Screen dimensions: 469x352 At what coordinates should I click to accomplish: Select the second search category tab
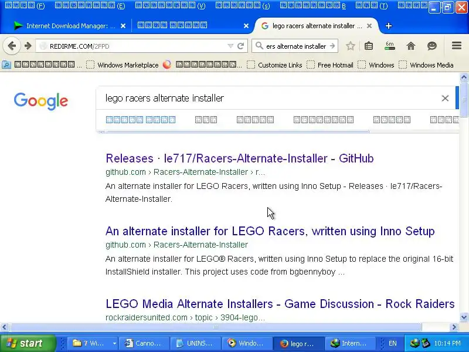(x=206, y=120)
